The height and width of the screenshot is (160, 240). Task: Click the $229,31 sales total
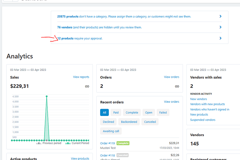coord(19,86)
